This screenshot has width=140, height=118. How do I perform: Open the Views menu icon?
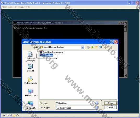tap(101, 47)
